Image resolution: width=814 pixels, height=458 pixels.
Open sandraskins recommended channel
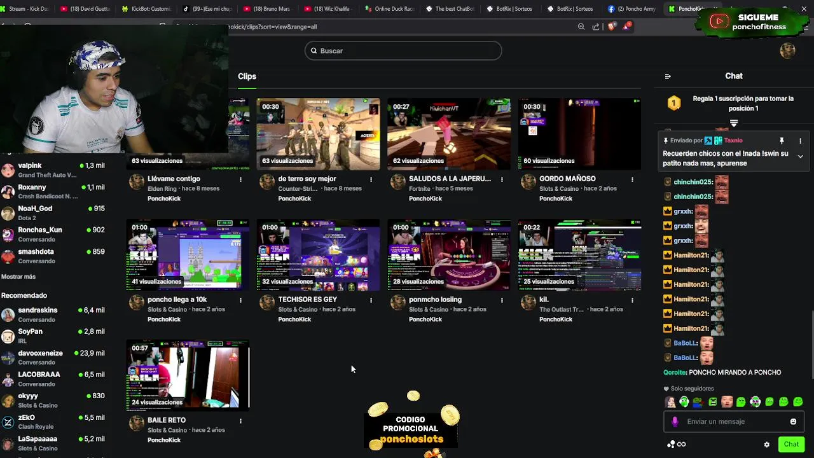tap(53, 315)
